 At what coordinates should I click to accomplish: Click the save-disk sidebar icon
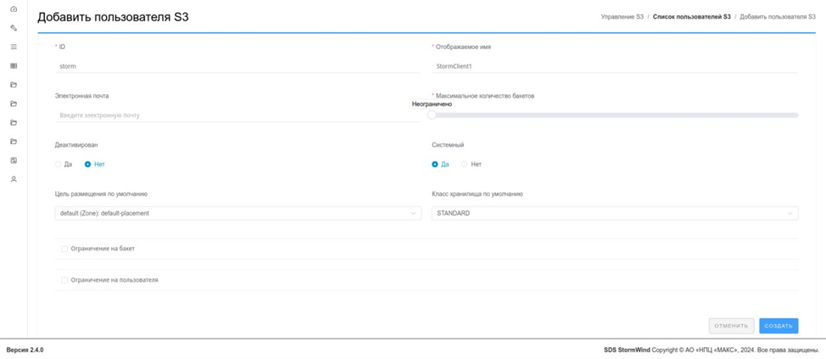coord(14,160)
